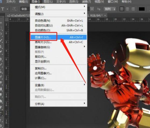Close the open 图像(I) menu in menu bar

coord(36,2)
